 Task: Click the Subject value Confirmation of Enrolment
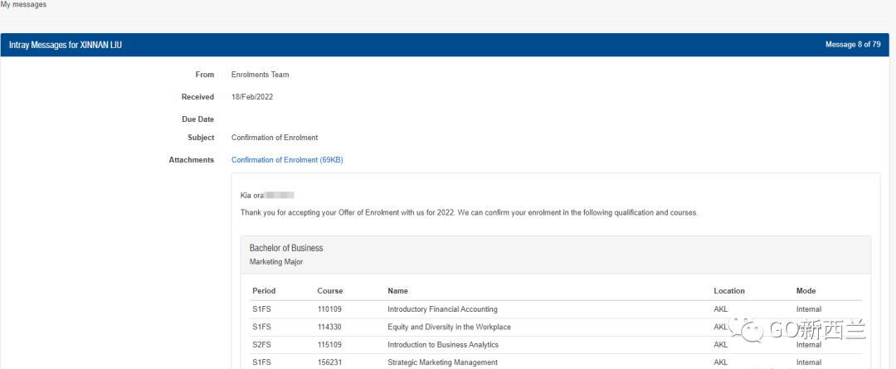(x=275, y=138)
